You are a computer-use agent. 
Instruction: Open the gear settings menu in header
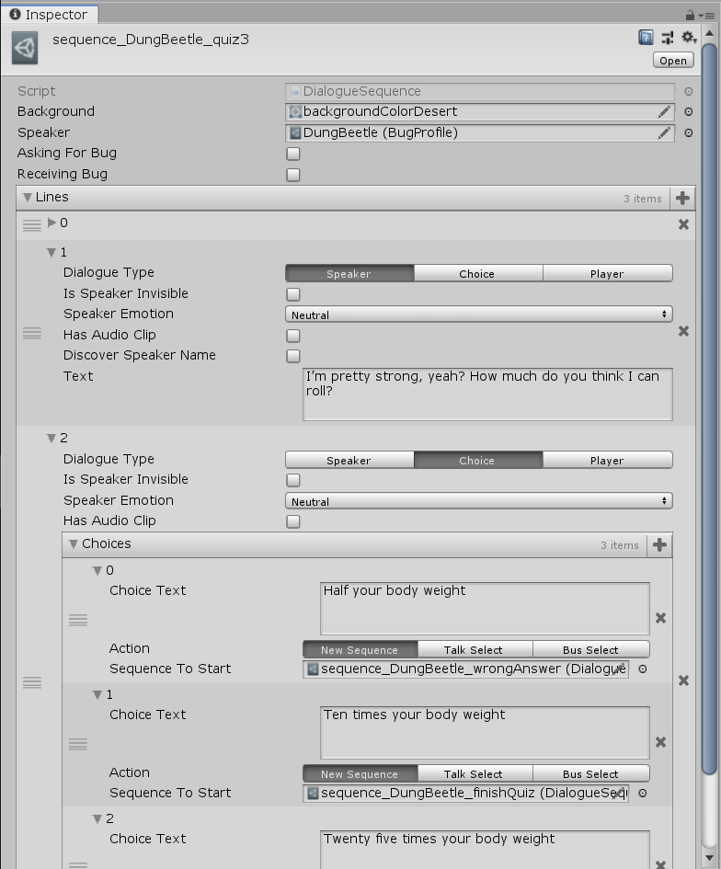[x=689, y=37]
